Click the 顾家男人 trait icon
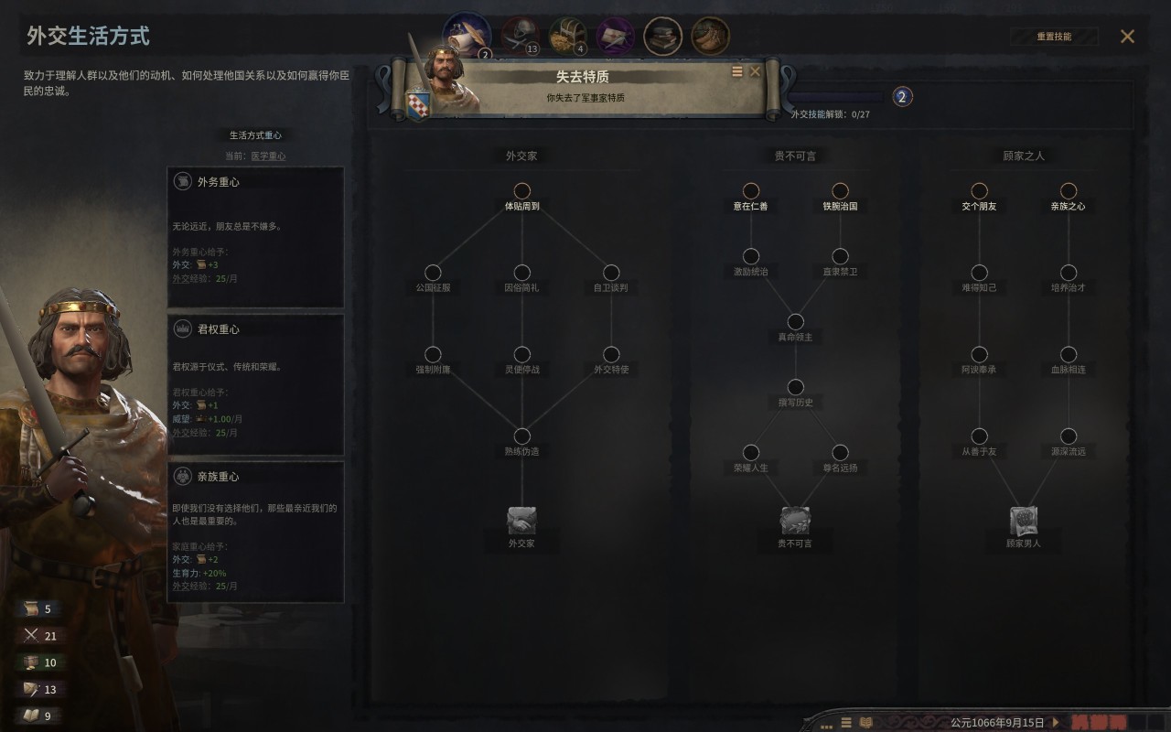The width and height of the screenshot is (1171, 732). tap(1024, 521)
